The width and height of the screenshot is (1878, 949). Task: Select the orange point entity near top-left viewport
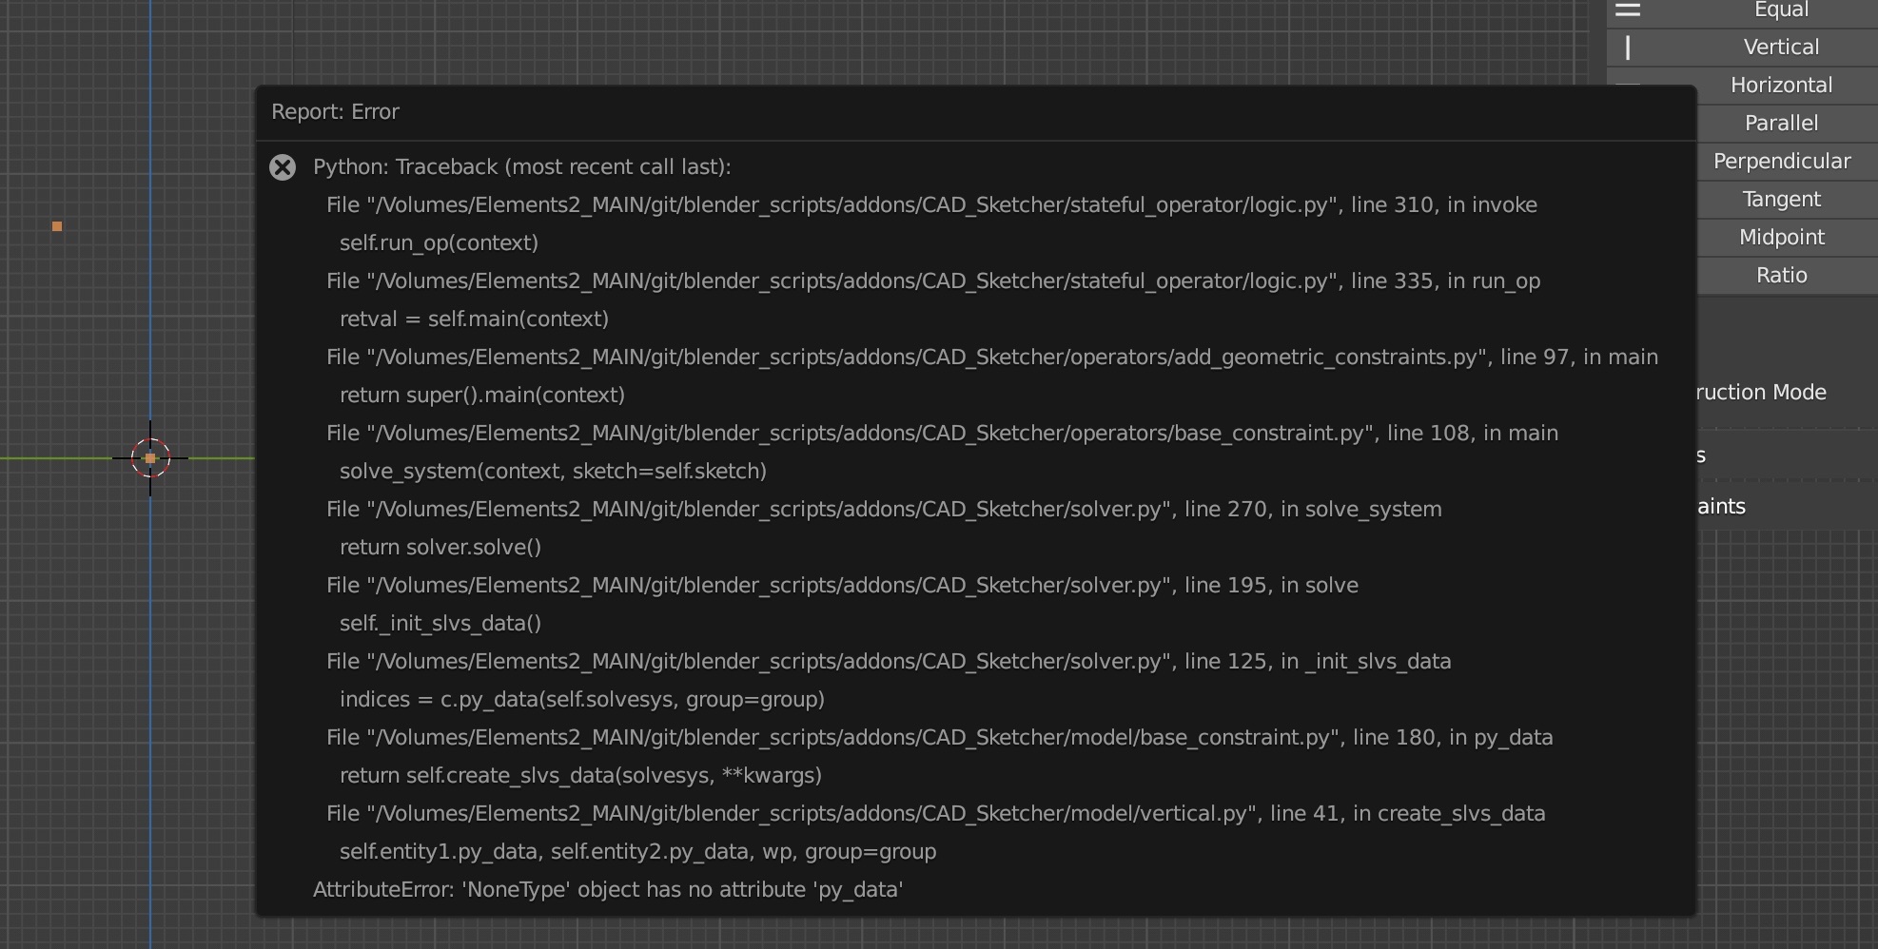pyautogui.click(x=58, y=225)
